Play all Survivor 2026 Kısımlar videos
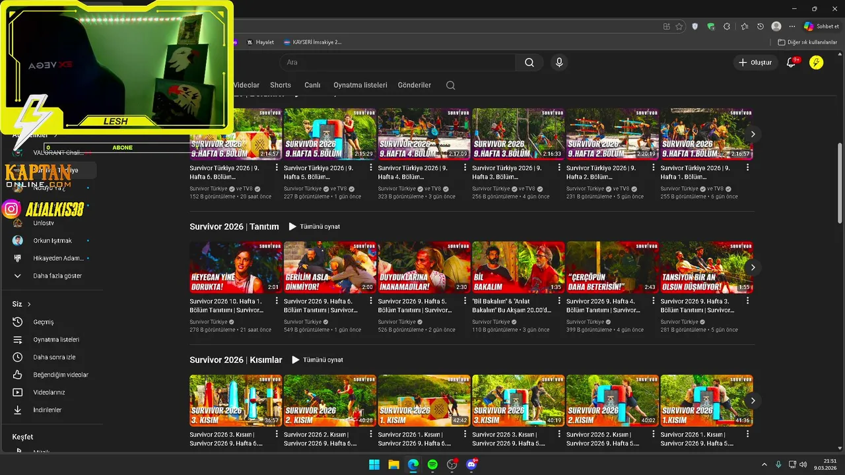 [x=318, y=360]
